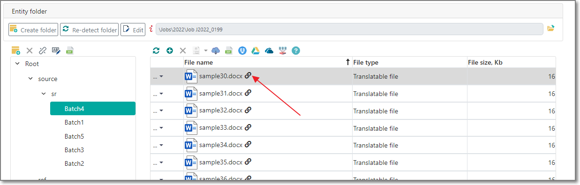Screen dimensions: 580x185
Task: Click the Google Drive icon
Action: click(x=256, y=51)
